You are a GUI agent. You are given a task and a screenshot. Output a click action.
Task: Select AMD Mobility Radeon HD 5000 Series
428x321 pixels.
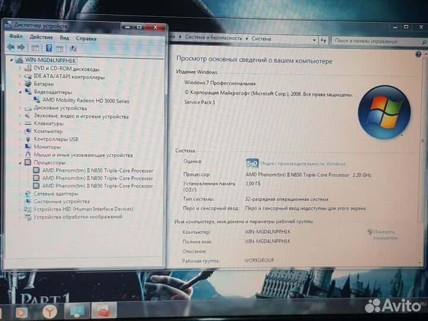(x=86, y=100)
